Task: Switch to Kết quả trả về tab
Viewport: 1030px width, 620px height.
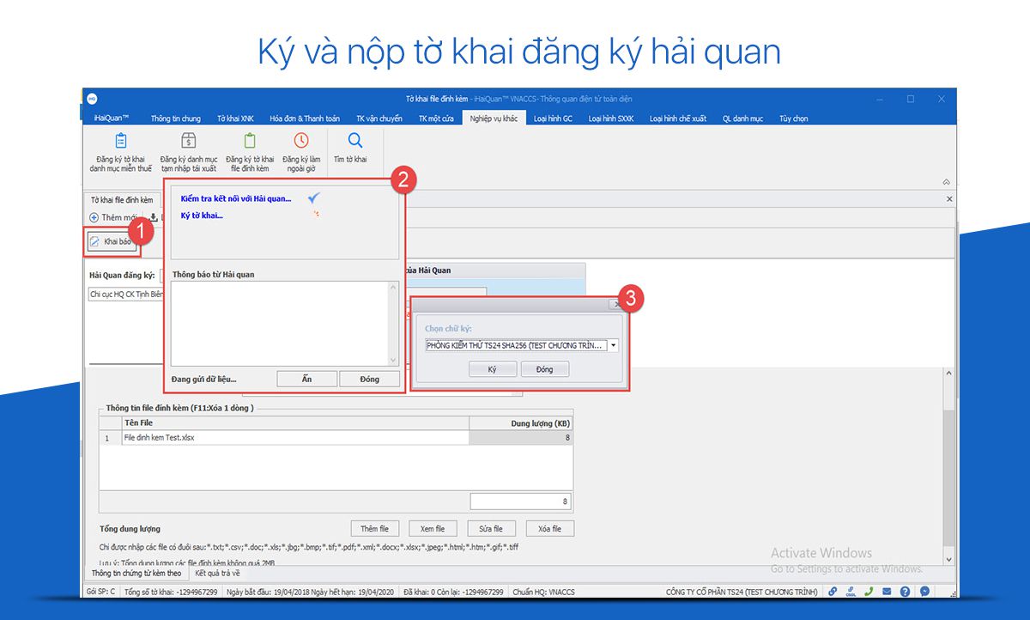Action: (217, 573)
